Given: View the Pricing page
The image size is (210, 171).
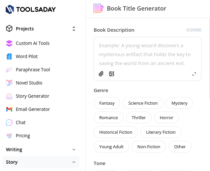Looking at the screenshot, I should tap(23, 136).
